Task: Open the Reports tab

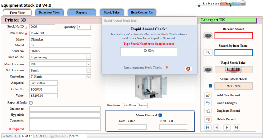Action: (81, 12)
